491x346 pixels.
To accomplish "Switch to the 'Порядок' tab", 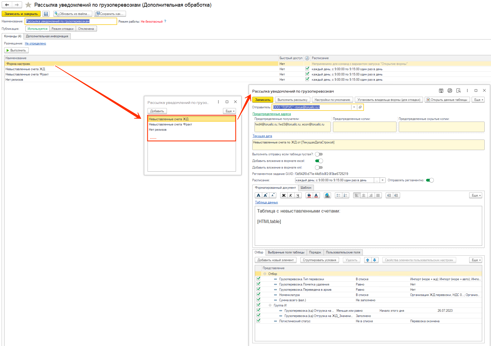I will [x=315, y=252].
